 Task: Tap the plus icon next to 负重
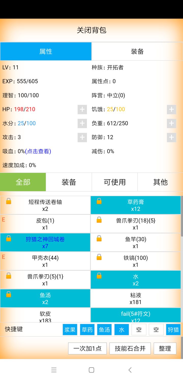point(172,124)
